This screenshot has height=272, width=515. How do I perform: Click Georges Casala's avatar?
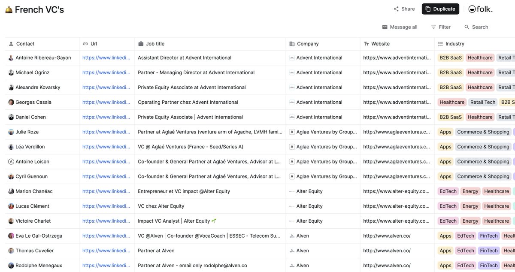click(11, 102)
